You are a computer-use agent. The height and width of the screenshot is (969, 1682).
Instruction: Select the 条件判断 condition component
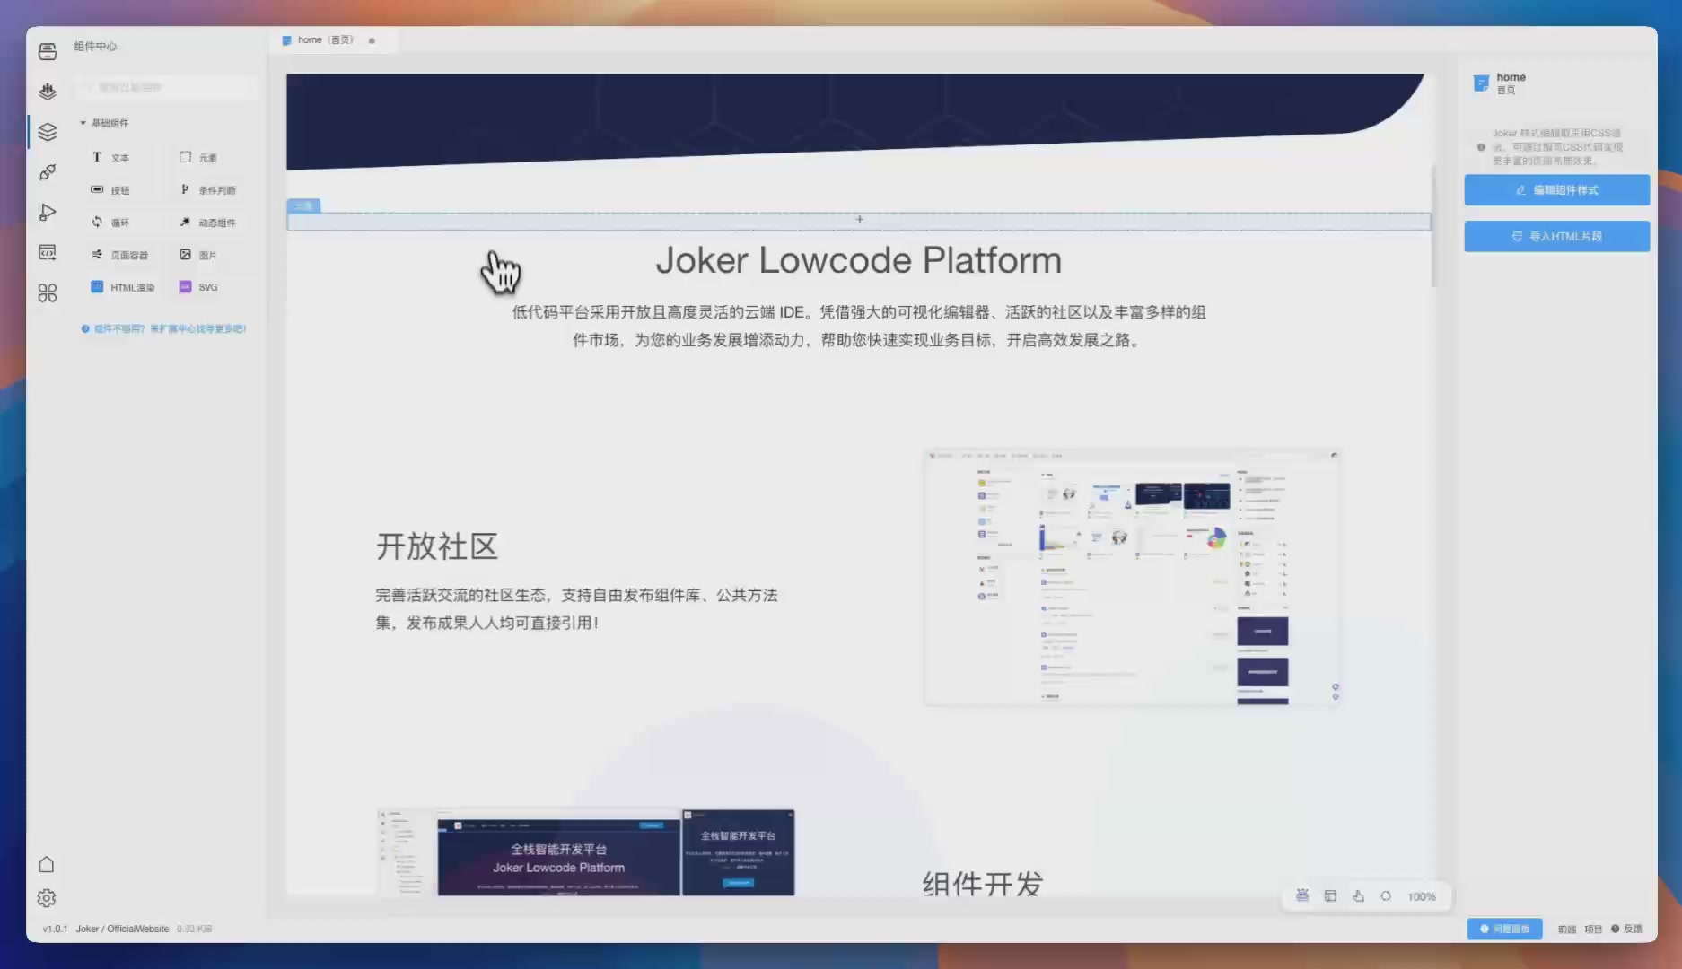pyautogui.click(x=208, y=189)
